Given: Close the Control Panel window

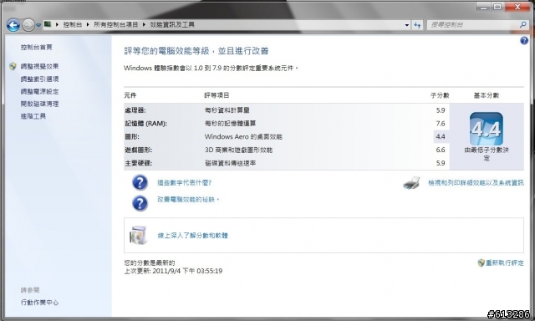Looking at the screenshot, I should point(517,7).
